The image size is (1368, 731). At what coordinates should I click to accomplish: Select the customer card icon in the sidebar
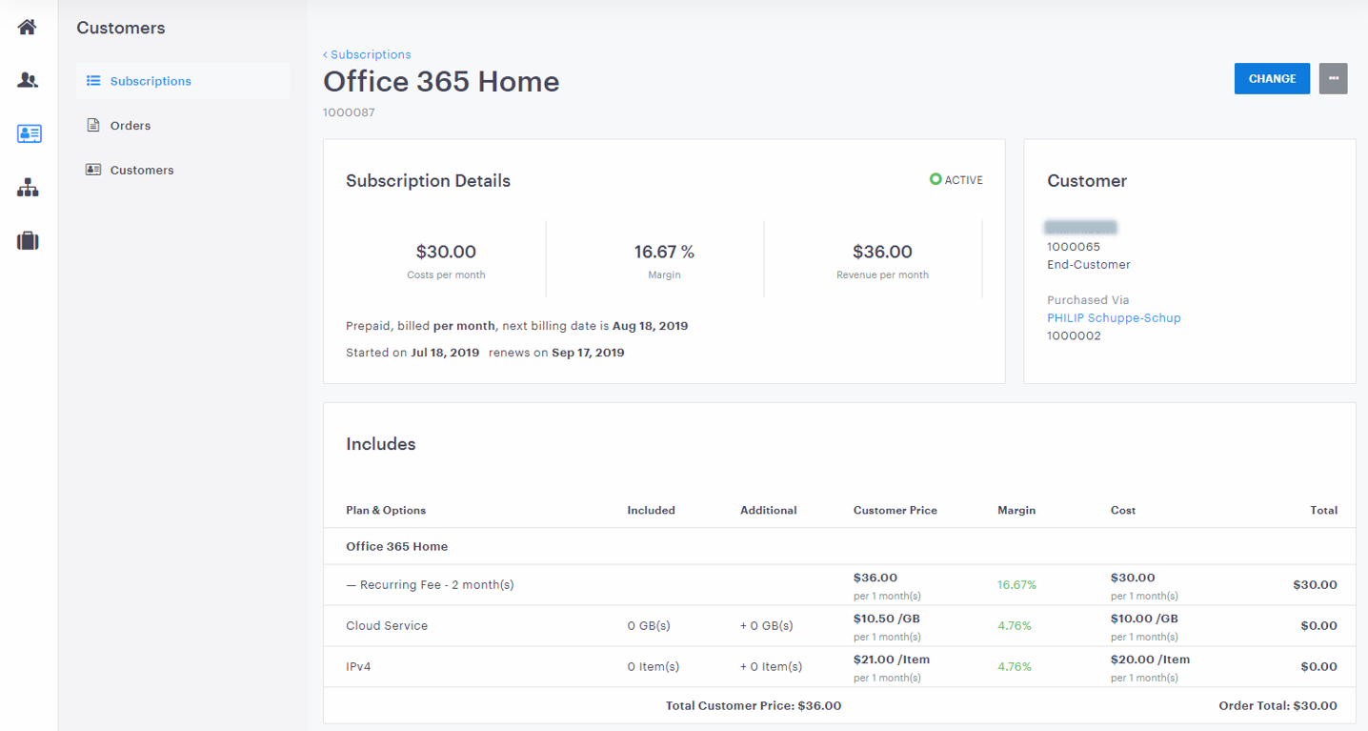point(29,133)
